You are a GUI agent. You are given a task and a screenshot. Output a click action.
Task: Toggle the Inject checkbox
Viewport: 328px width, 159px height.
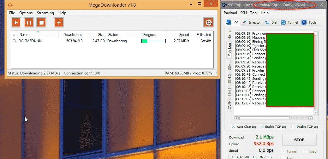305,151
